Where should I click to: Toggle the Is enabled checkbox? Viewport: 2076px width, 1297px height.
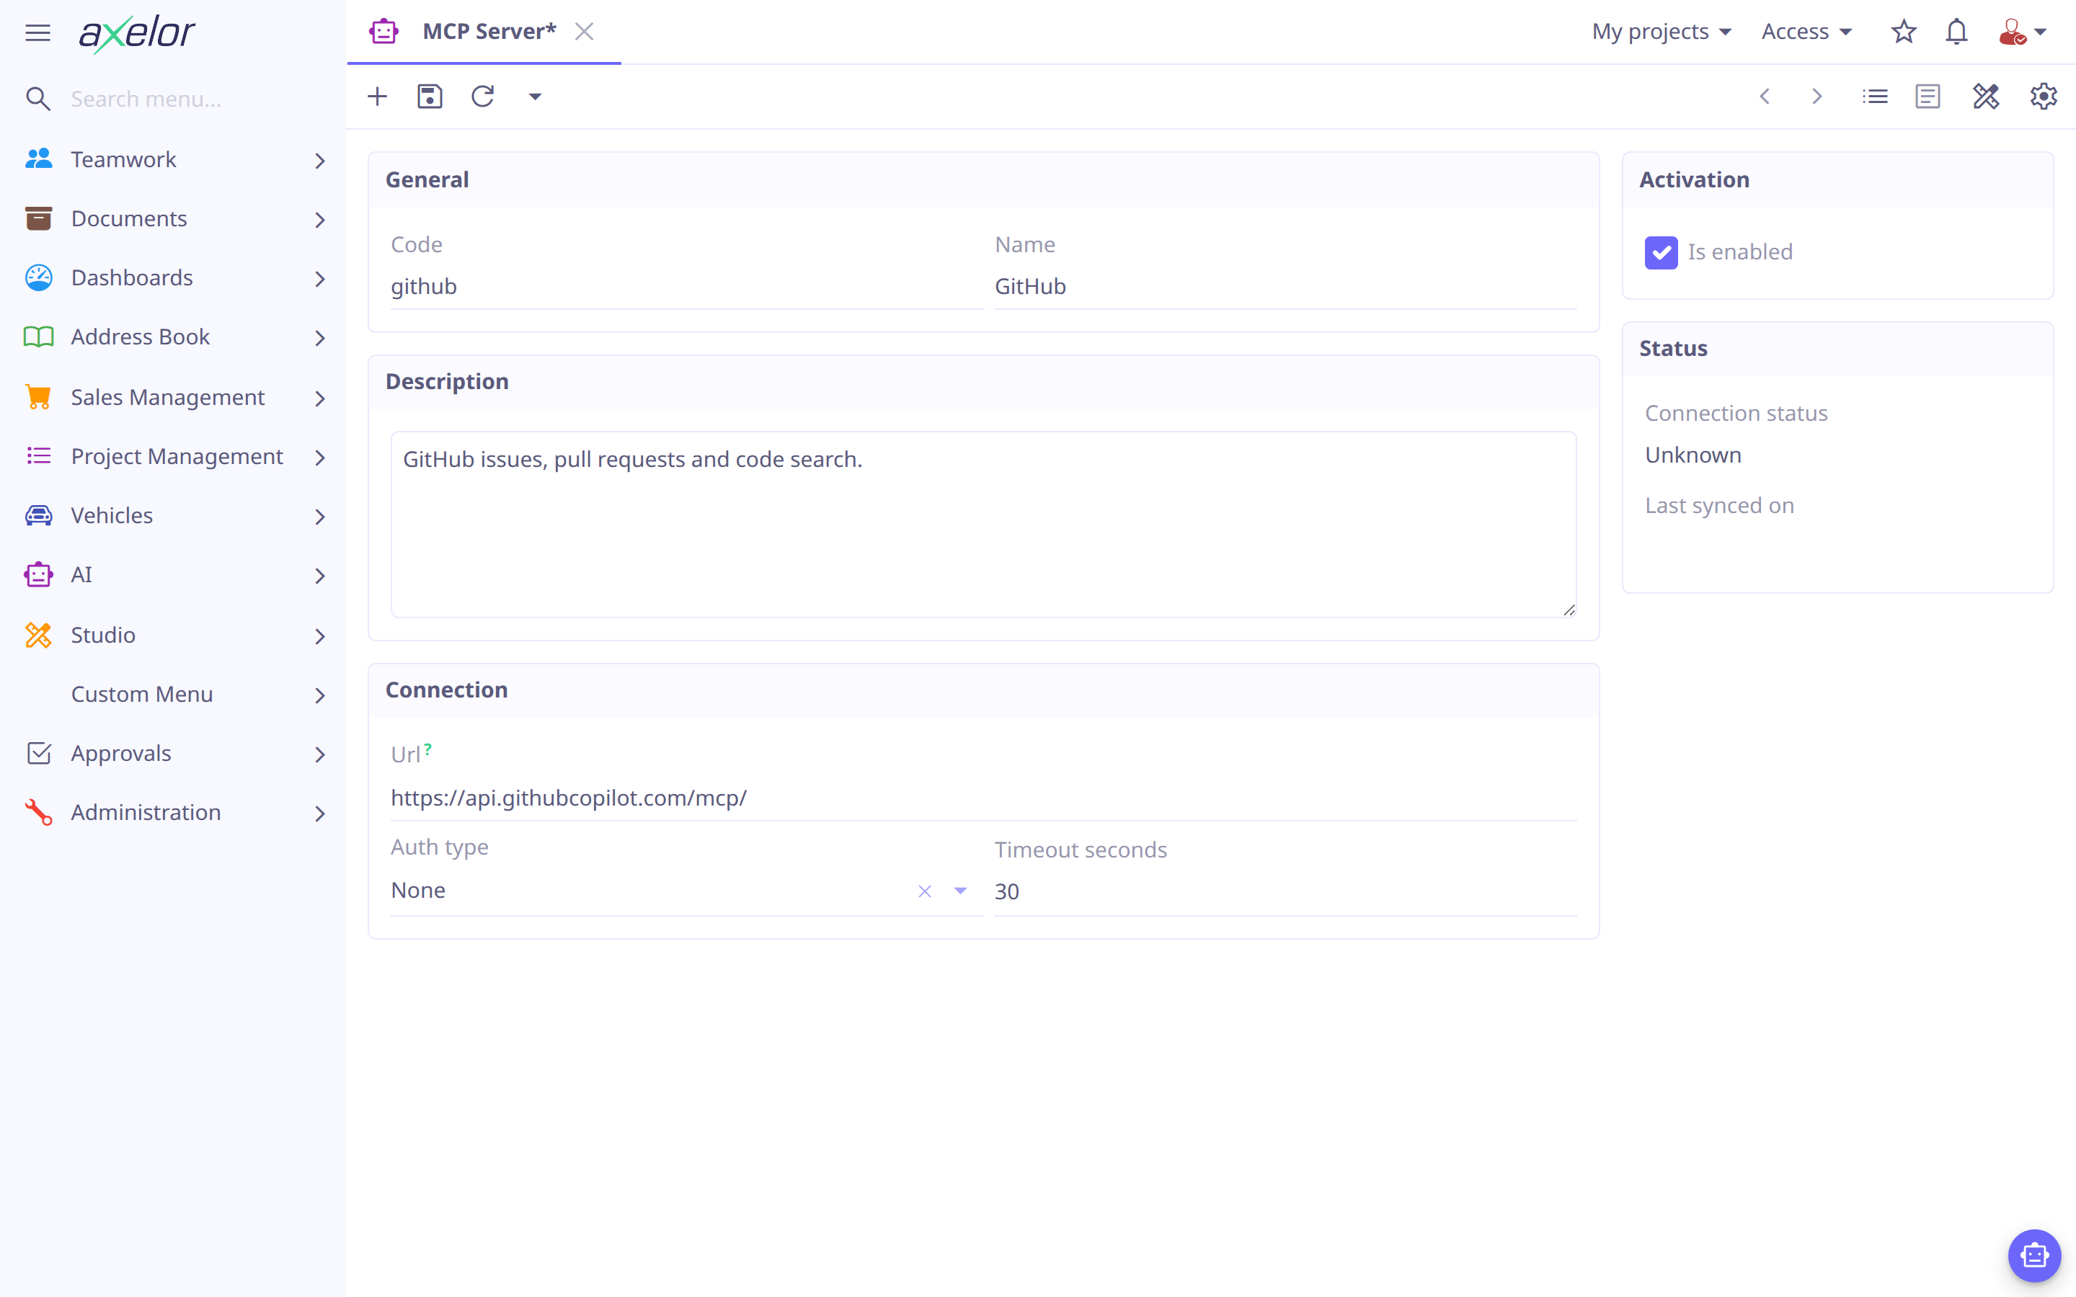pyautogui.click(x=1661, y=252)
